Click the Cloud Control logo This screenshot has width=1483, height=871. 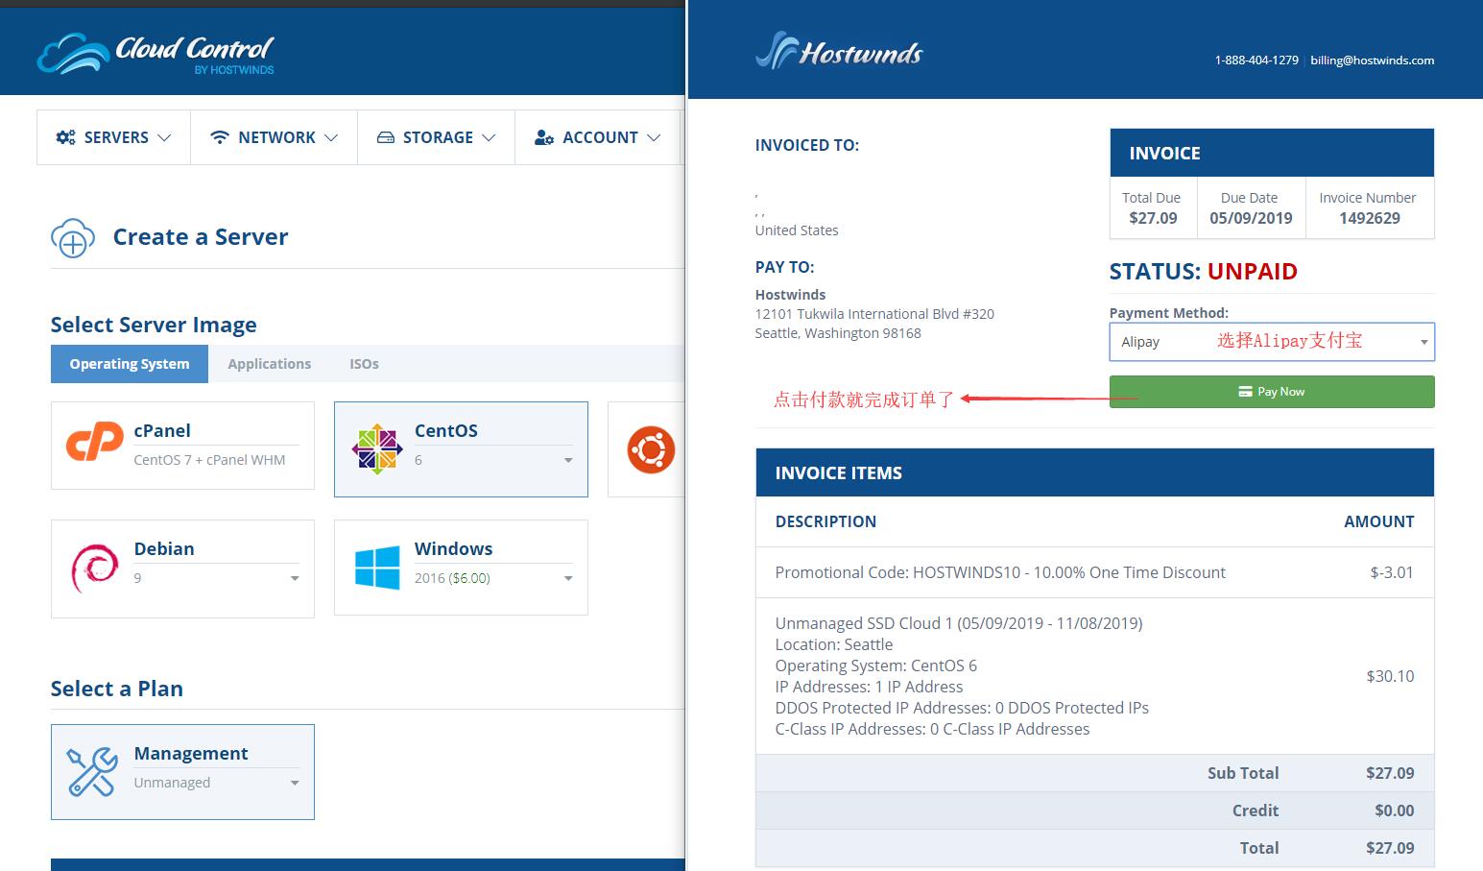point(155,54)
